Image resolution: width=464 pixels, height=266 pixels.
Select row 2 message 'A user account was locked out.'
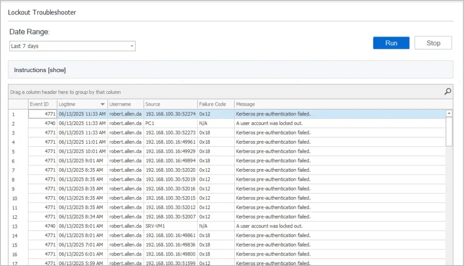[x=340, y=123]
